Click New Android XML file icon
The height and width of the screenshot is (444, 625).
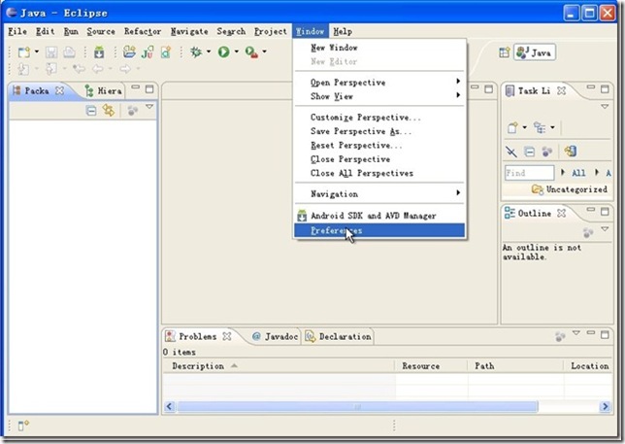166,52
